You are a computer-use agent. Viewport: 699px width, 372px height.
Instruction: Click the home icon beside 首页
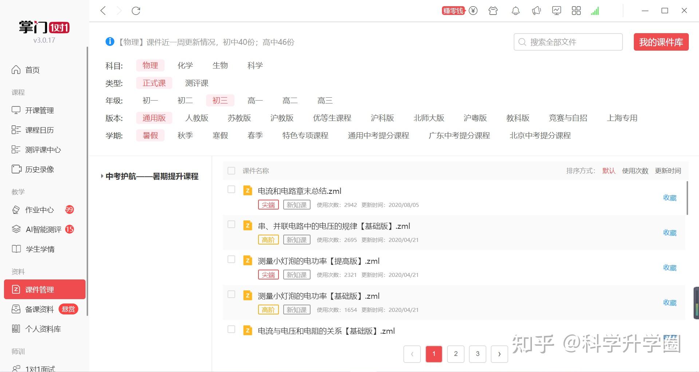(x=16, y=70)
